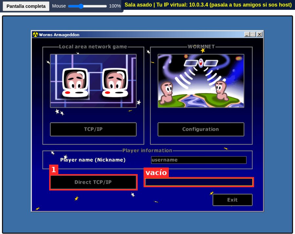Adjust the Mouse sensitivity slider
The image size is (295, 234).
pyautogui.click(x=88, y=6)
